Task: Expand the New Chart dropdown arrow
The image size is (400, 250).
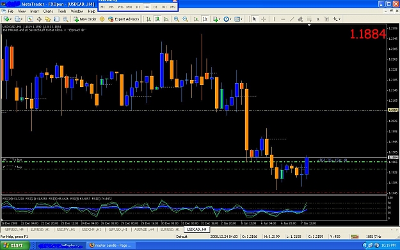Action: [10, 19]
